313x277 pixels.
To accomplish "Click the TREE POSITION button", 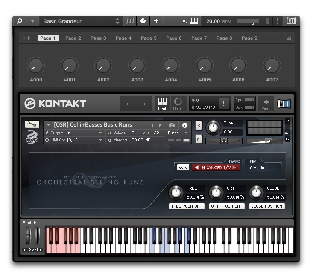I will [187, 206].
